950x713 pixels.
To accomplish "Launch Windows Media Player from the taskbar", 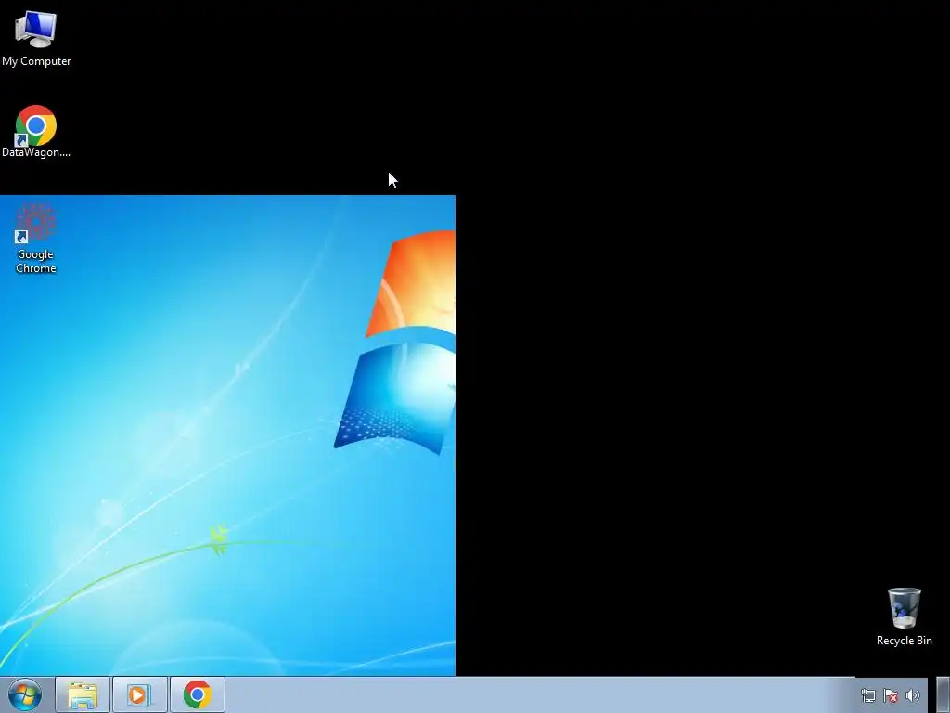I will (140, 694).
